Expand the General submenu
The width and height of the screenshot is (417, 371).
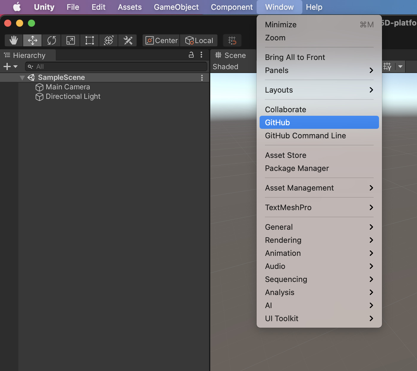click(319, 227)
